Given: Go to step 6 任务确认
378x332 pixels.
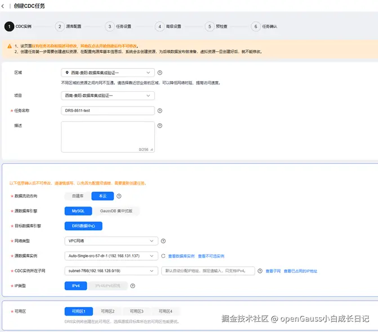Looking at the screenshot, I should point(264,26).
